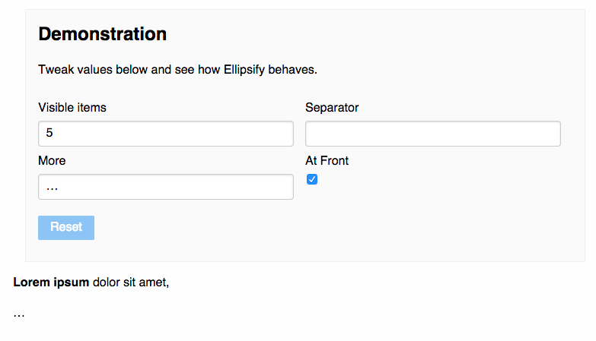The image size is (596, 341).
Task: Click the "Visible items" label
Action: (72, 107)
